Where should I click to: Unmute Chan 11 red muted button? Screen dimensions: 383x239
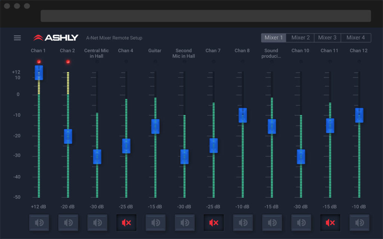[x=330, y=223]
